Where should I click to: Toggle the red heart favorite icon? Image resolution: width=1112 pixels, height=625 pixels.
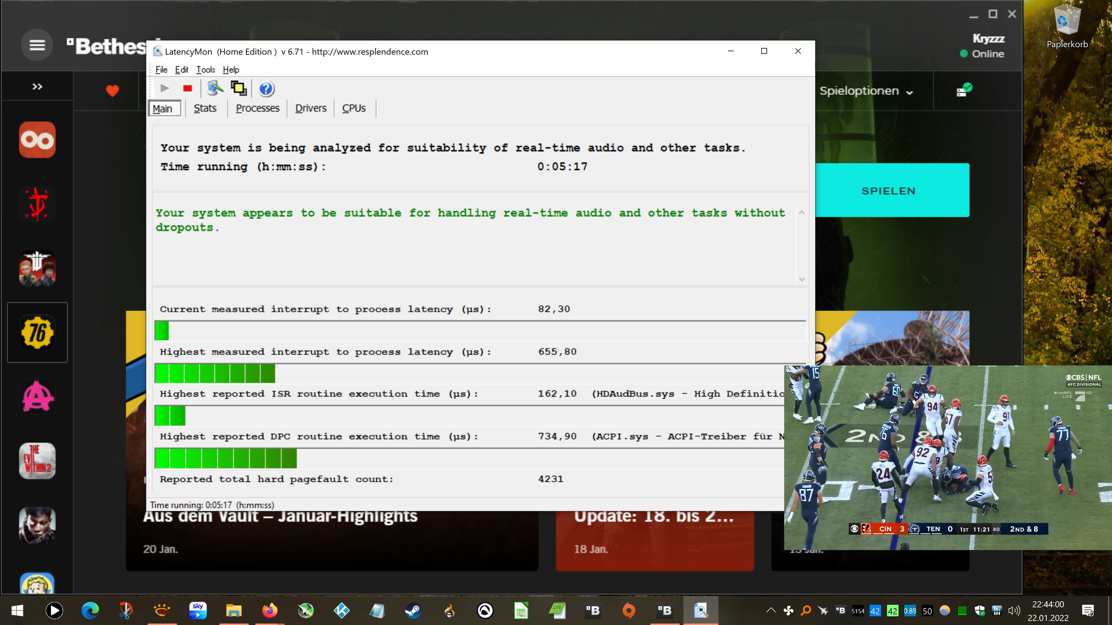113,91
